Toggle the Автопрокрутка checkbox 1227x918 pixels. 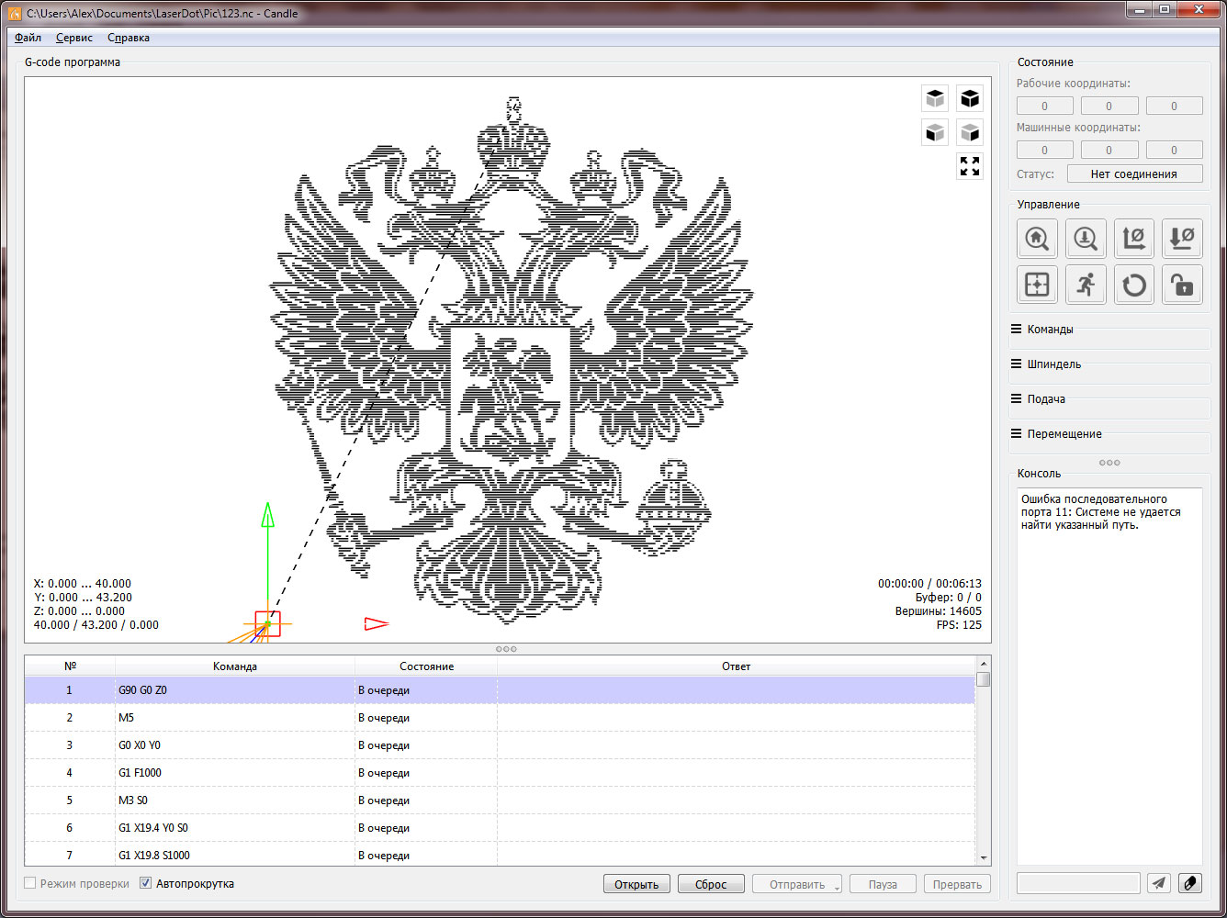click(146, 883)
